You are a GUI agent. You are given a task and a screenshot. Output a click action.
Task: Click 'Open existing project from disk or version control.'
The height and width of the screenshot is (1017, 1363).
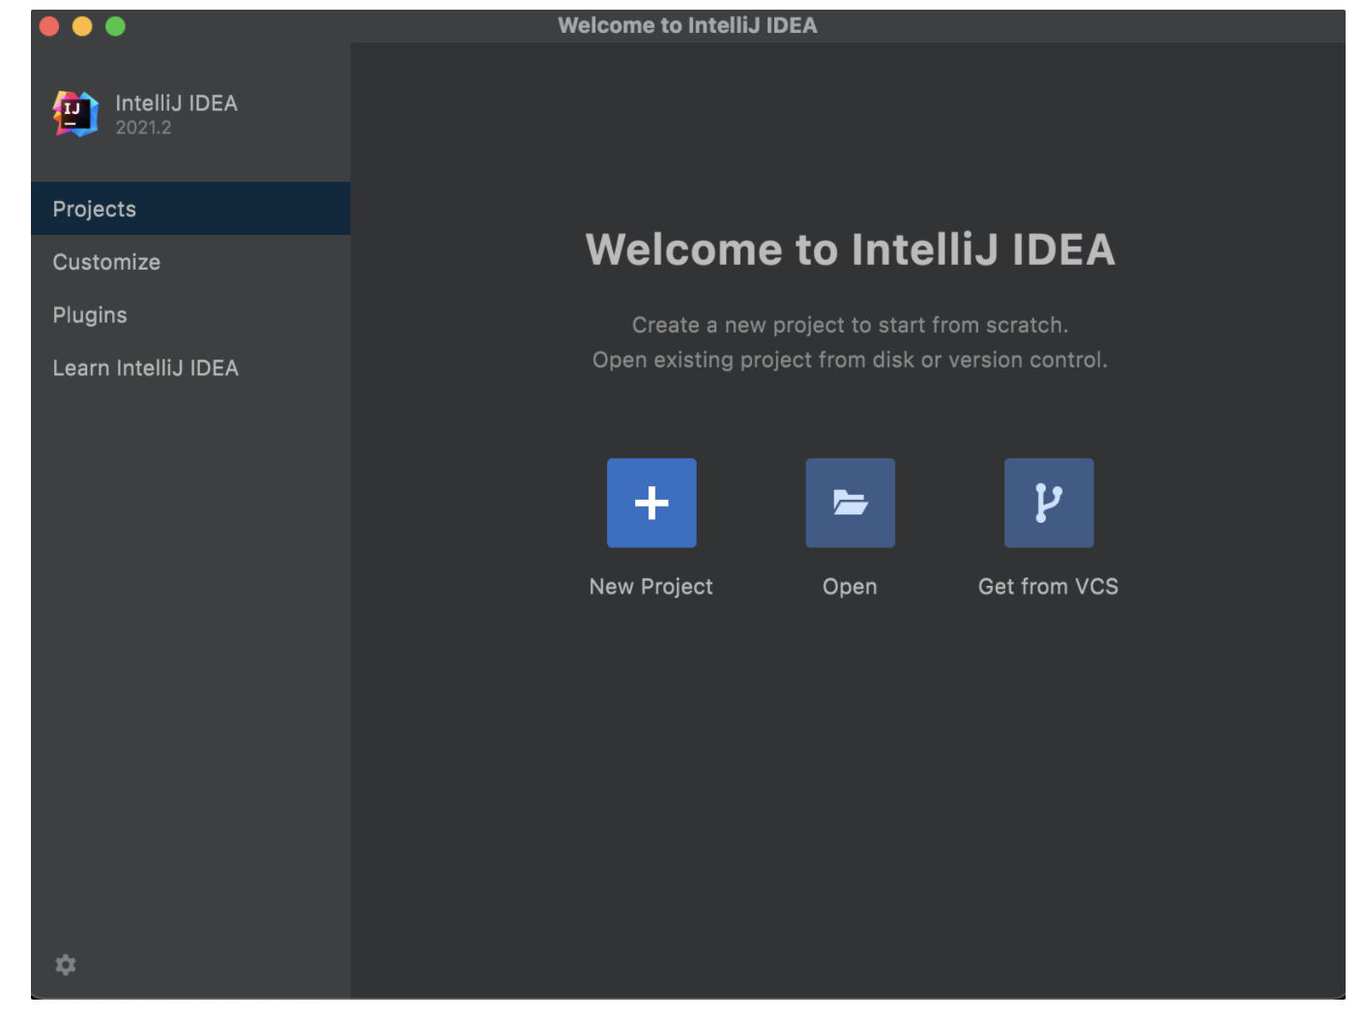pos(851,360)
